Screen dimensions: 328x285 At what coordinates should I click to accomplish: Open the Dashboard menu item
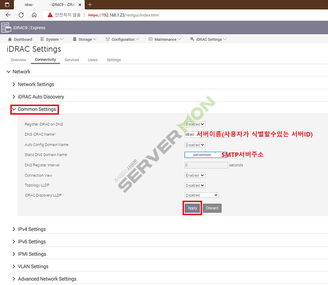(20, 39)
